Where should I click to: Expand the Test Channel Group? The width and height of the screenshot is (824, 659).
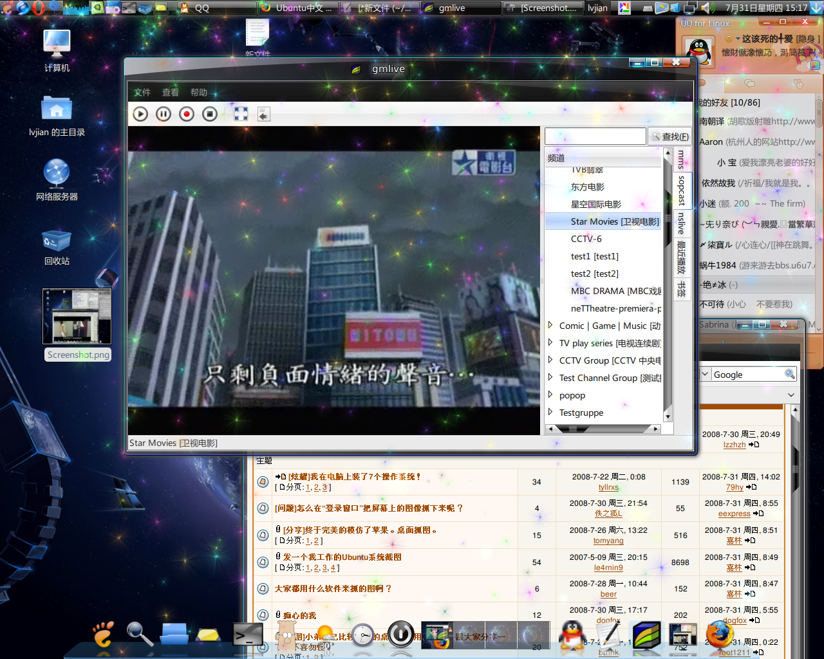pyautogui.click(x=550, y=378)
